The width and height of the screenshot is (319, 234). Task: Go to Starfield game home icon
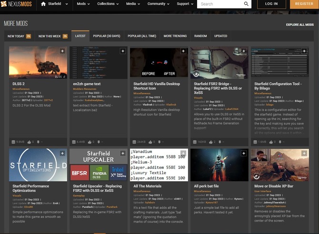tap(43, 4)
